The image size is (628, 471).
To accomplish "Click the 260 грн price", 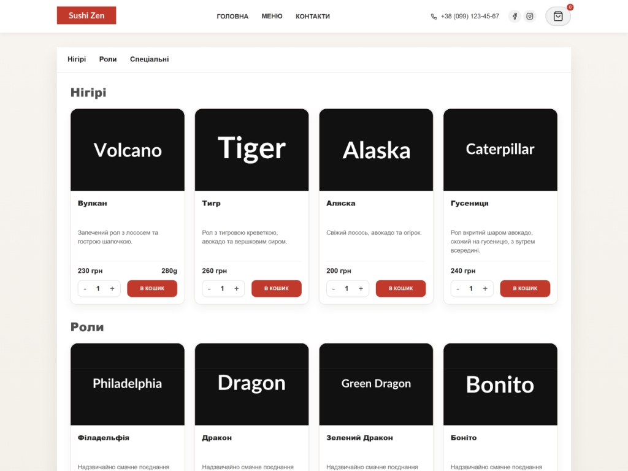I will (214, 270).
